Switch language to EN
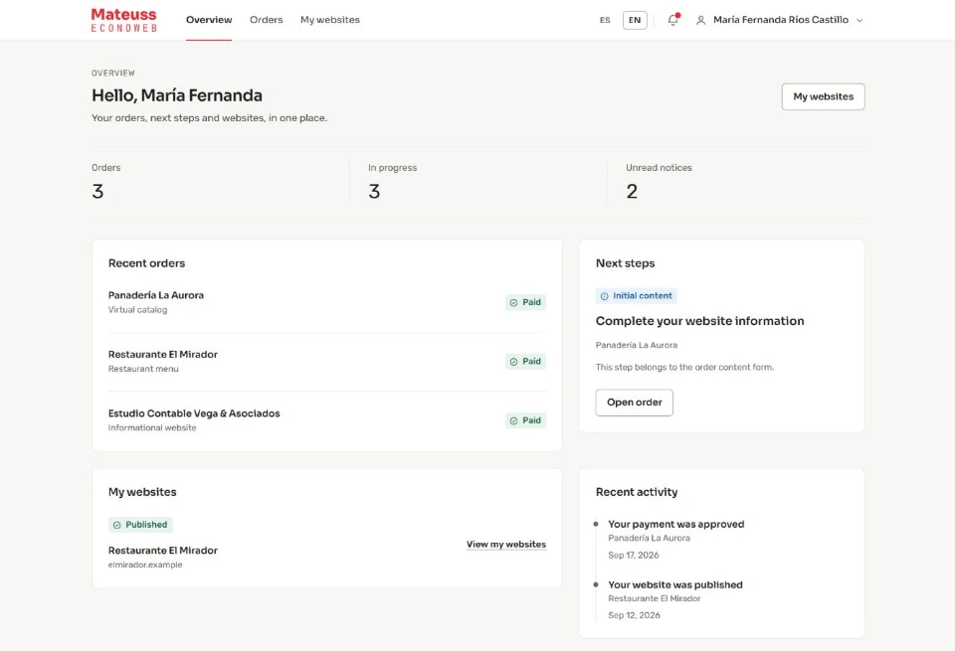Screen dimensions: 955x651 [x=635, y=20]
